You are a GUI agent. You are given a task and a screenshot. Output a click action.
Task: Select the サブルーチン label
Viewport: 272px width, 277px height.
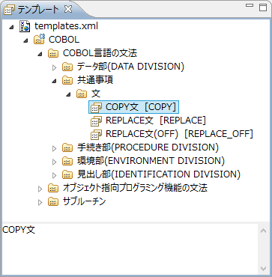coord(85,201)
